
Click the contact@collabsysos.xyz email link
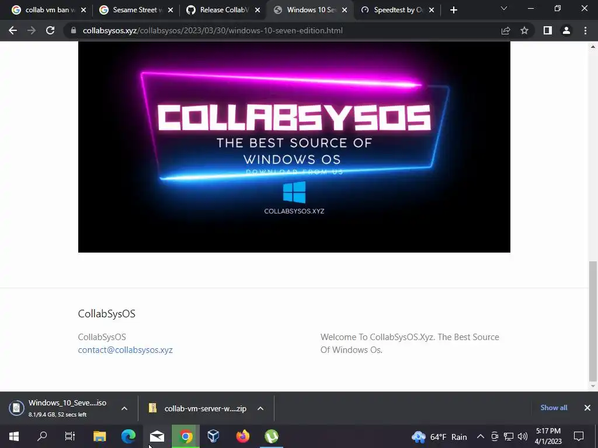point(125,350)
